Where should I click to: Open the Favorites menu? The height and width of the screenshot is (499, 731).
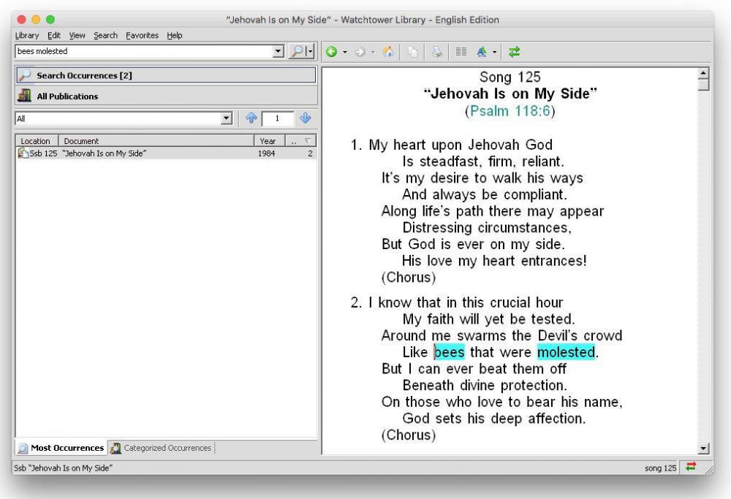143,35
